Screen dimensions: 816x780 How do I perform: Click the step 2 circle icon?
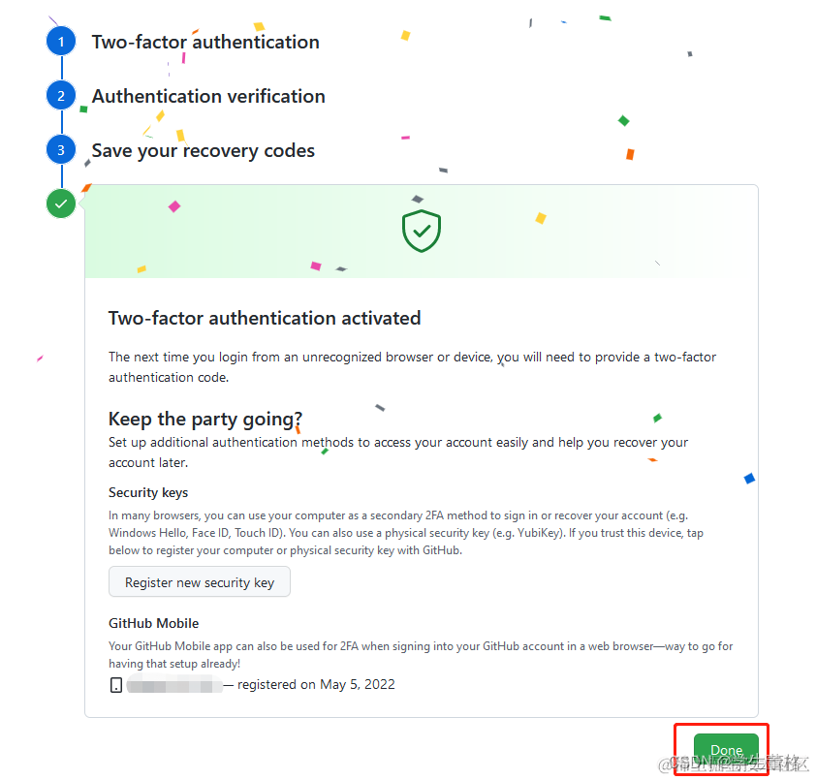(61, 95)
